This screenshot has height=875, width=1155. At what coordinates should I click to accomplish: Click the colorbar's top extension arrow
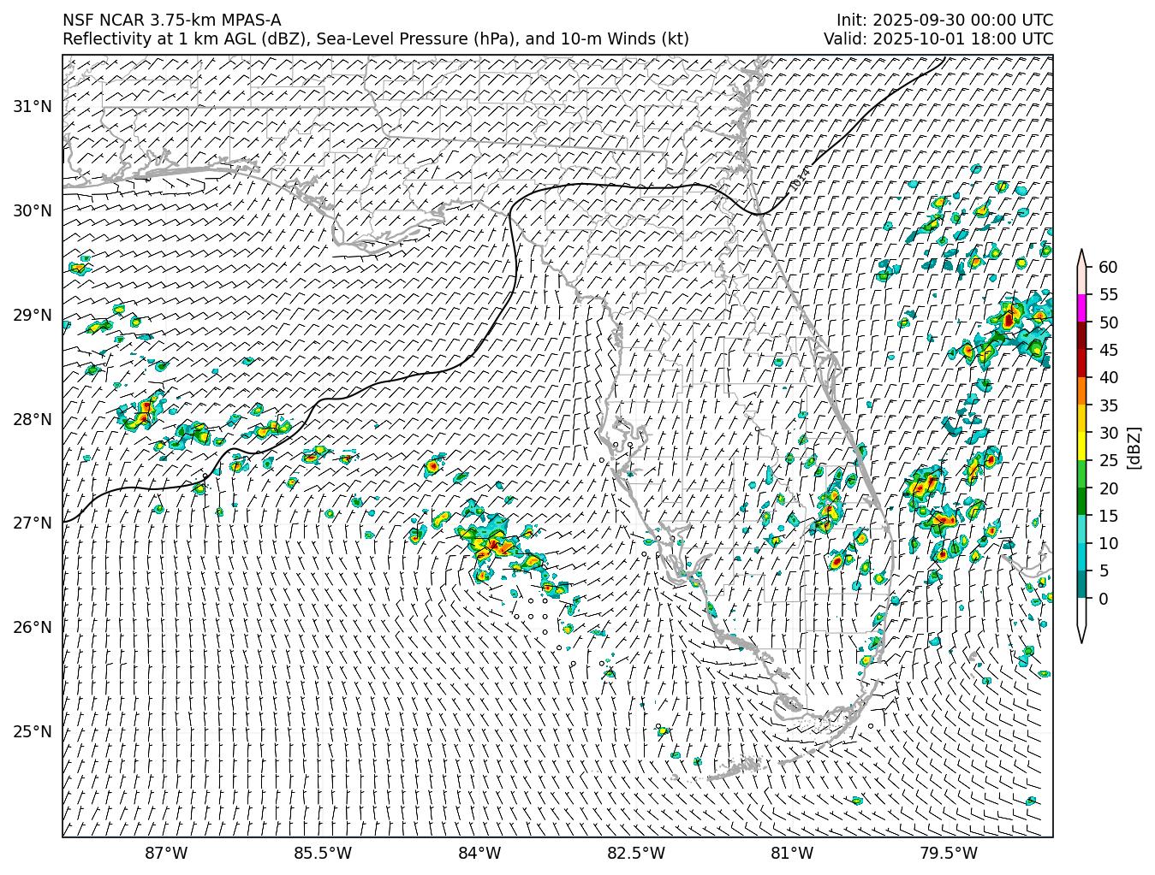point(1081,257)
